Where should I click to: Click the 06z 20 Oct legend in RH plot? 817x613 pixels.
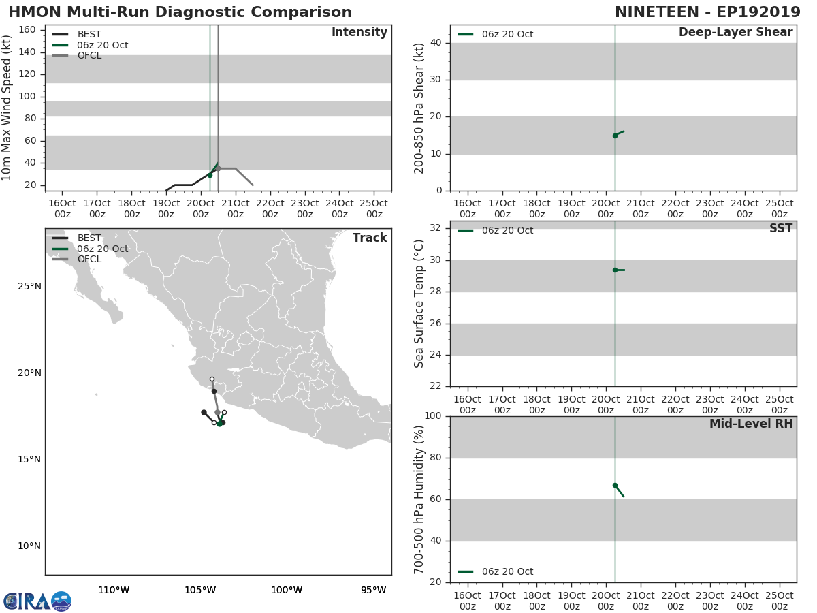[x=496, y=571]
